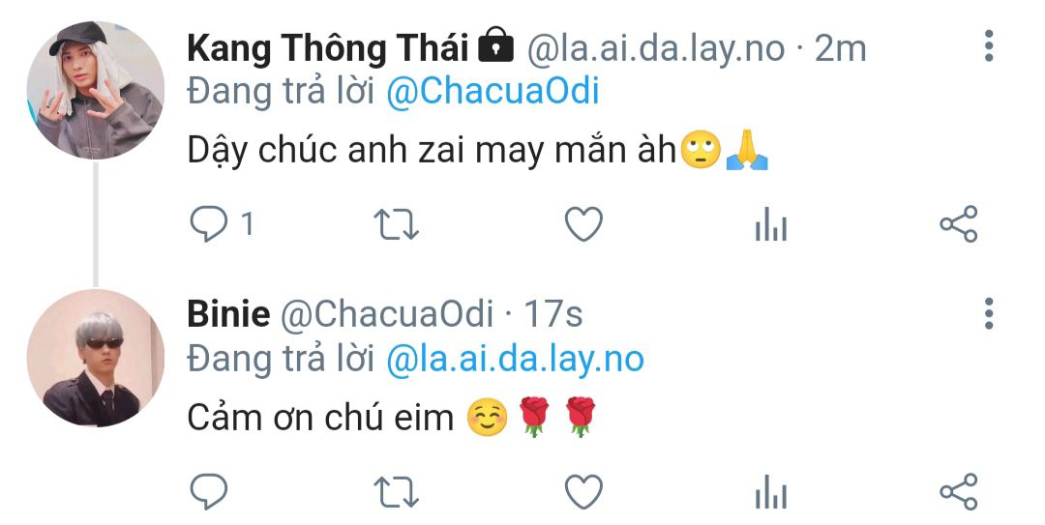Screen dimensions: 1045x525
Task: Reply to Kang Thông Thái's tweet
Action: click(209, 224)
